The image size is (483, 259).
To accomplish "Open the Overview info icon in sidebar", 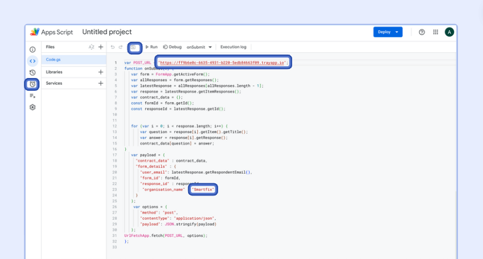I will 32,50.
